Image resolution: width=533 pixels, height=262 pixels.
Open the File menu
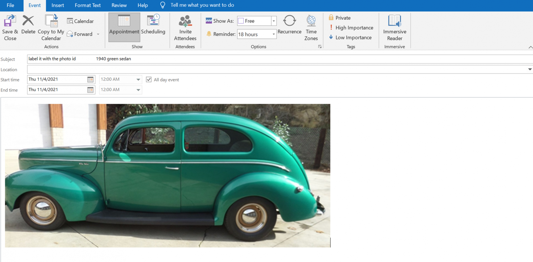coord(10,5)
